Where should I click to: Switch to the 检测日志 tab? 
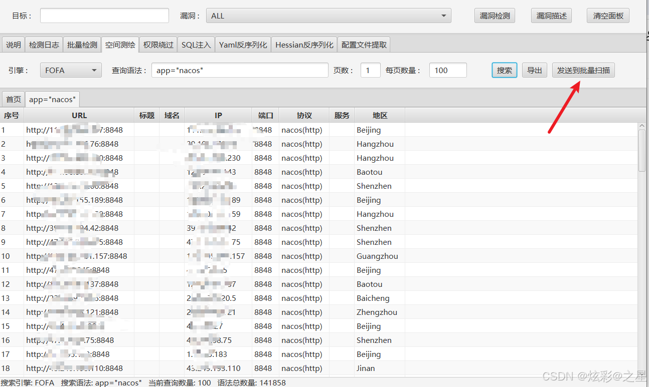[x=44, y=45]
